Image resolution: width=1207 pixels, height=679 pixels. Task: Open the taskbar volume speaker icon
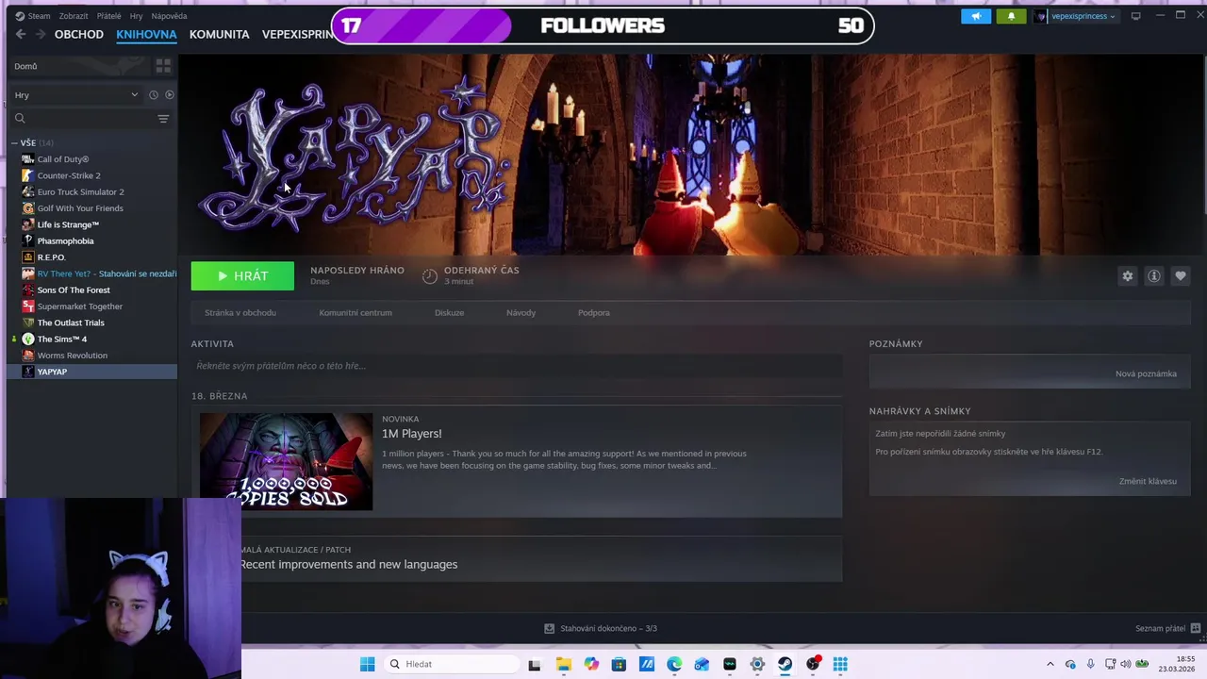point(1125,665)
